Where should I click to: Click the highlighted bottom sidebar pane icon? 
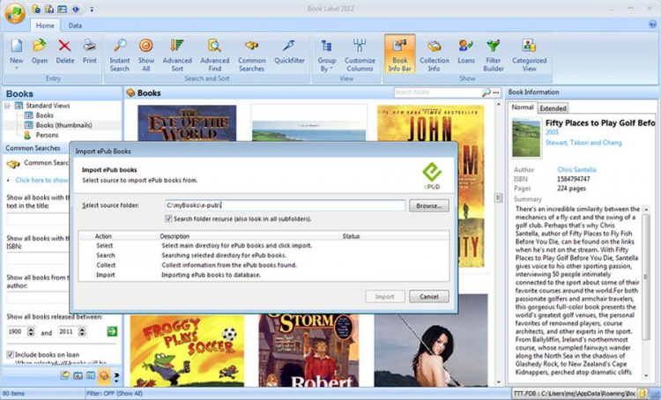pyautogui.click(x=104, y=375)
